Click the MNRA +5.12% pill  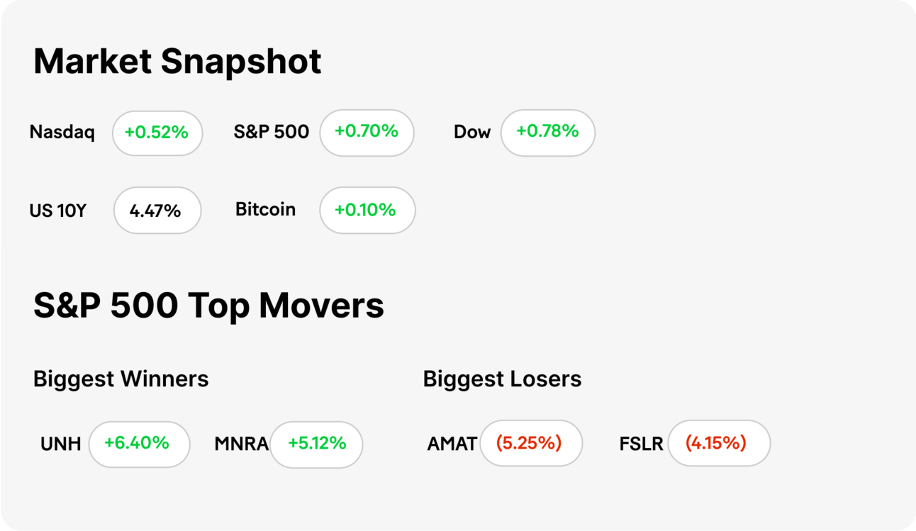click(316, 445)
